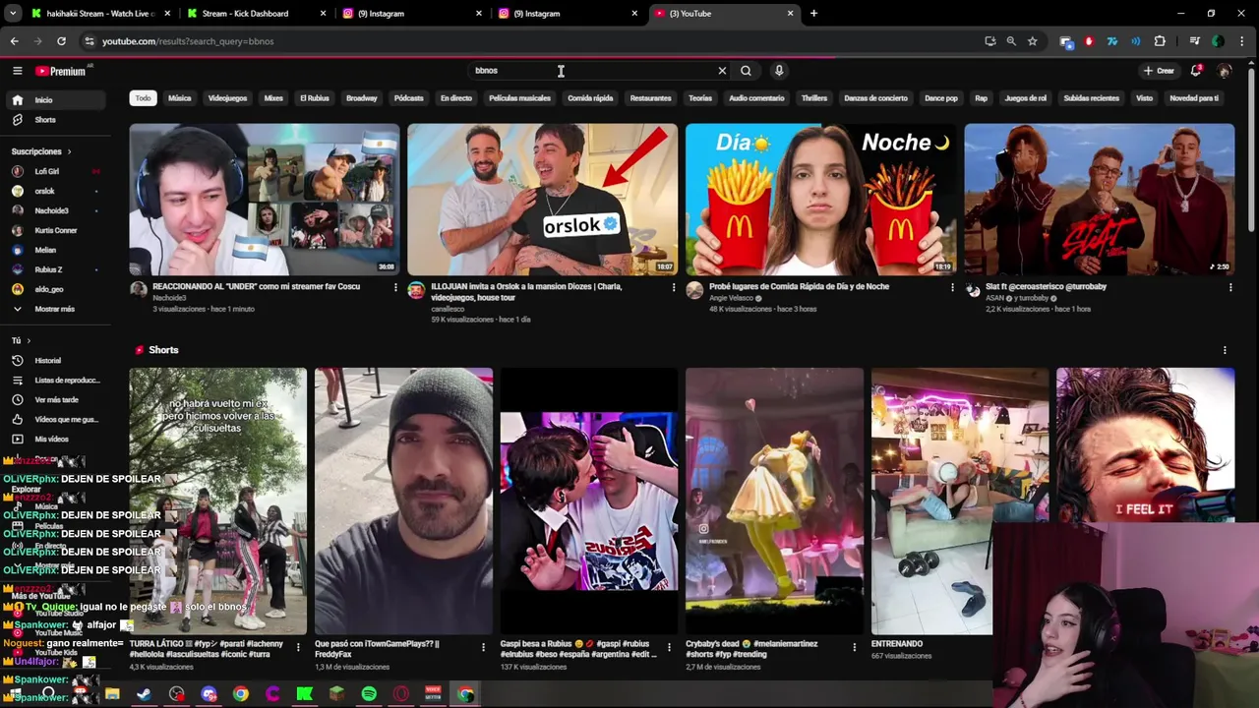This screenshot has height=708, width=1259.
Task: Open Steam from the taskbar
Action: (145, 694)
